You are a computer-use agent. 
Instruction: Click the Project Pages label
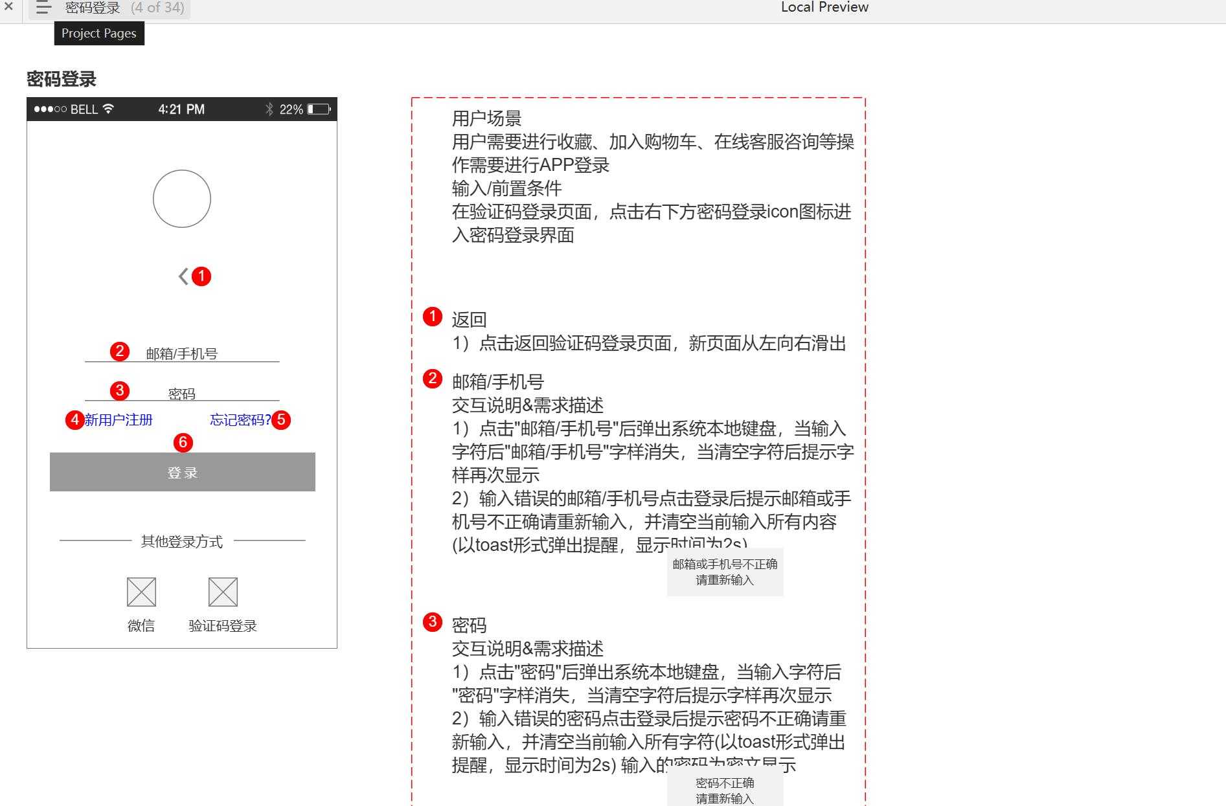(x=98, y=33)
